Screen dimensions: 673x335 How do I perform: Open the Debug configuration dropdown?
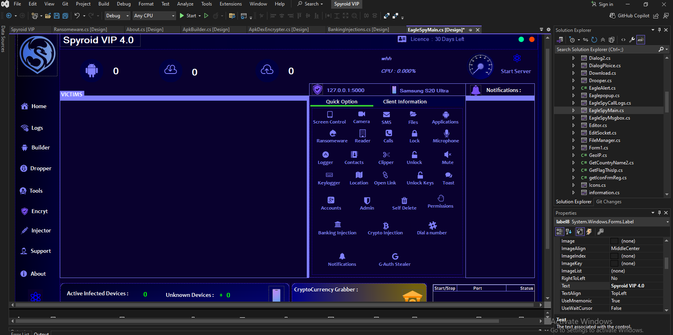coord(117,16)
